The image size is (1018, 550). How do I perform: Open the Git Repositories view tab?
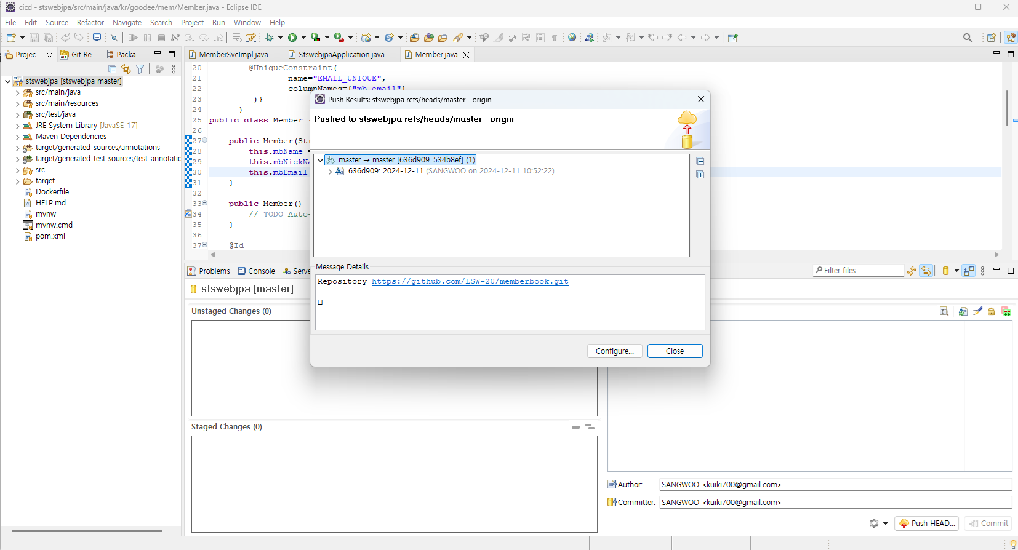click(x=78, y=55)
